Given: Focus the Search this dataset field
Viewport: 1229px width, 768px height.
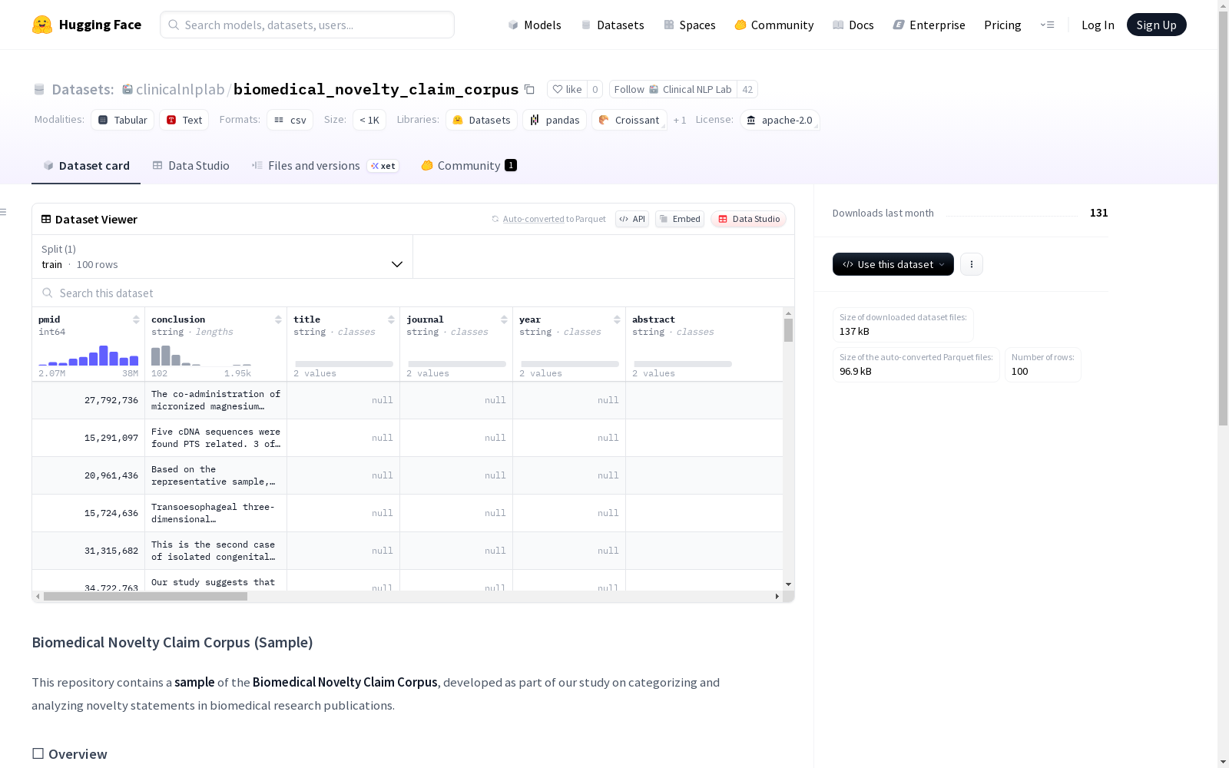Looking at the screenshot, I should [x=413, y=293].
